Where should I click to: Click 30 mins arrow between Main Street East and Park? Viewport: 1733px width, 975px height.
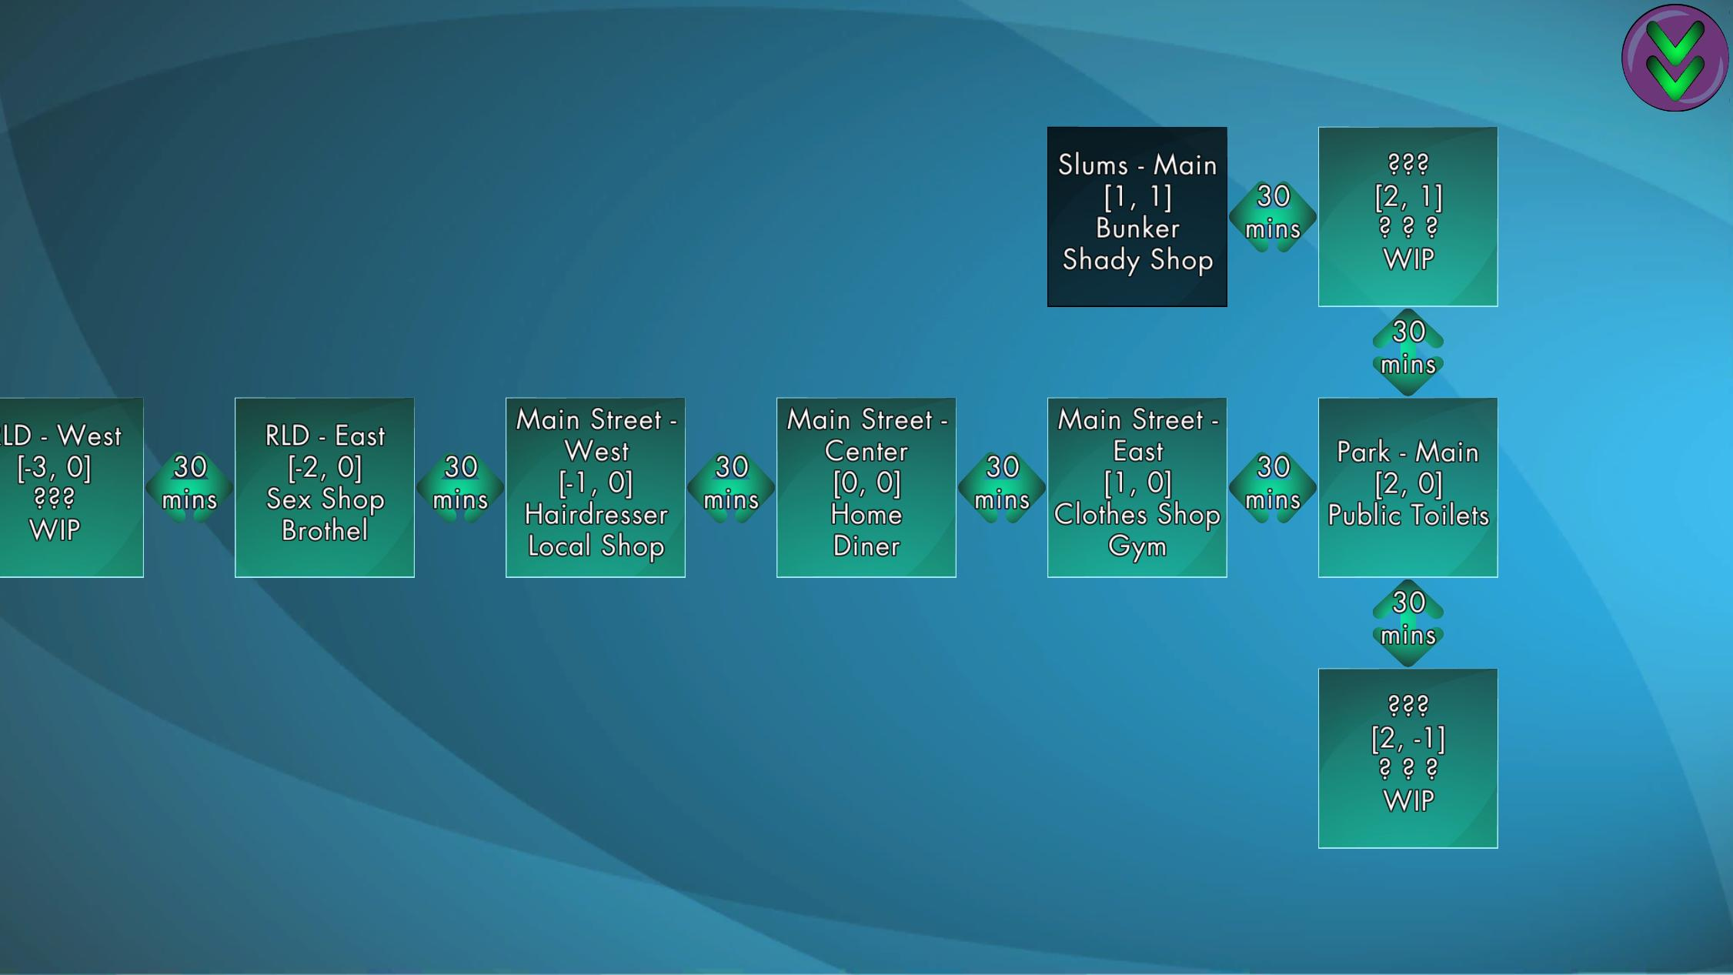click(1273, 487)
